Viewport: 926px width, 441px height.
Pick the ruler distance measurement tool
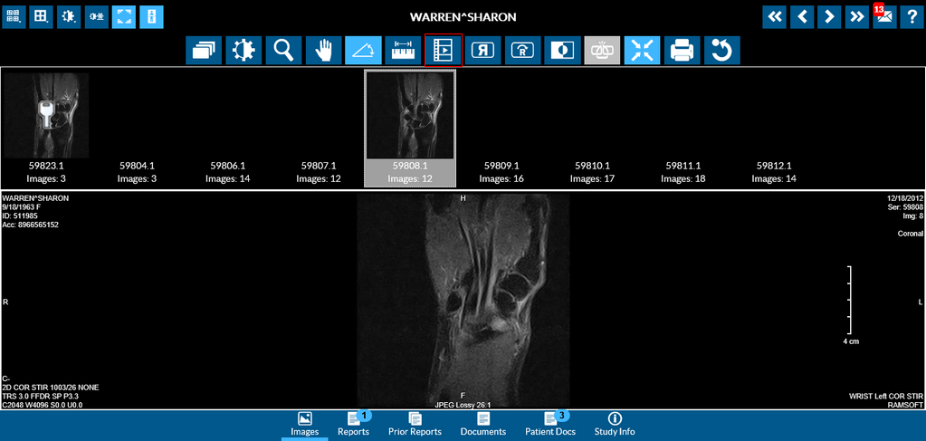pos(403,51)
